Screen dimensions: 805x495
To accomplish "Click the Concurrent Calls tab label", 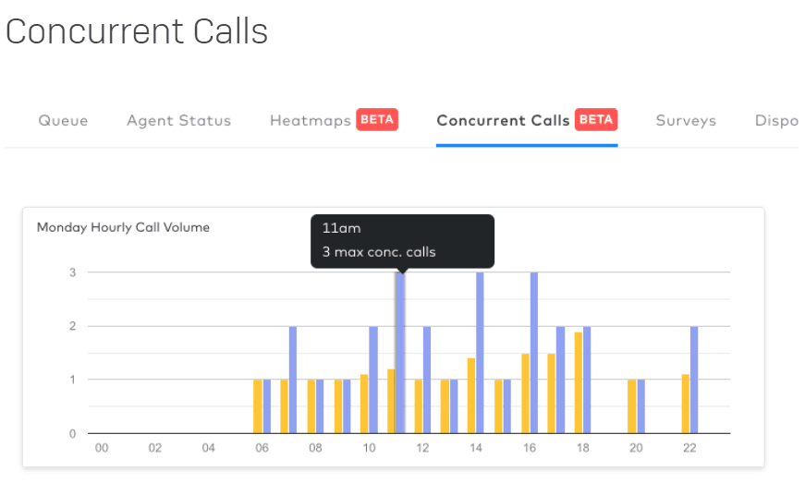I will coord(504,121).
